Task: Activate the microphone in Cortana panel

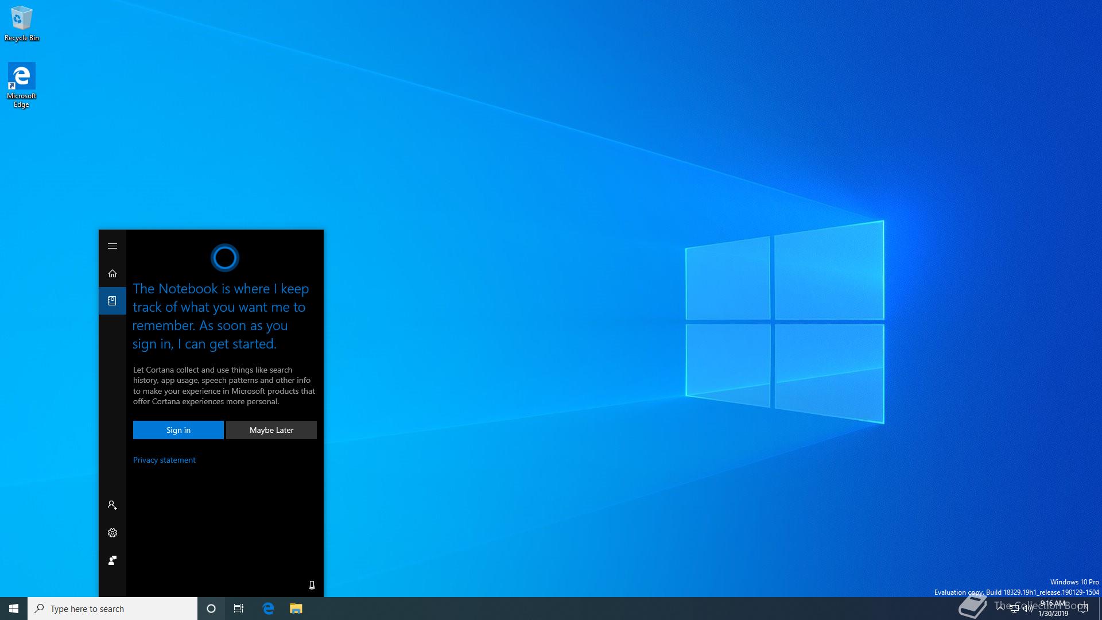Action: coord(312,586)
